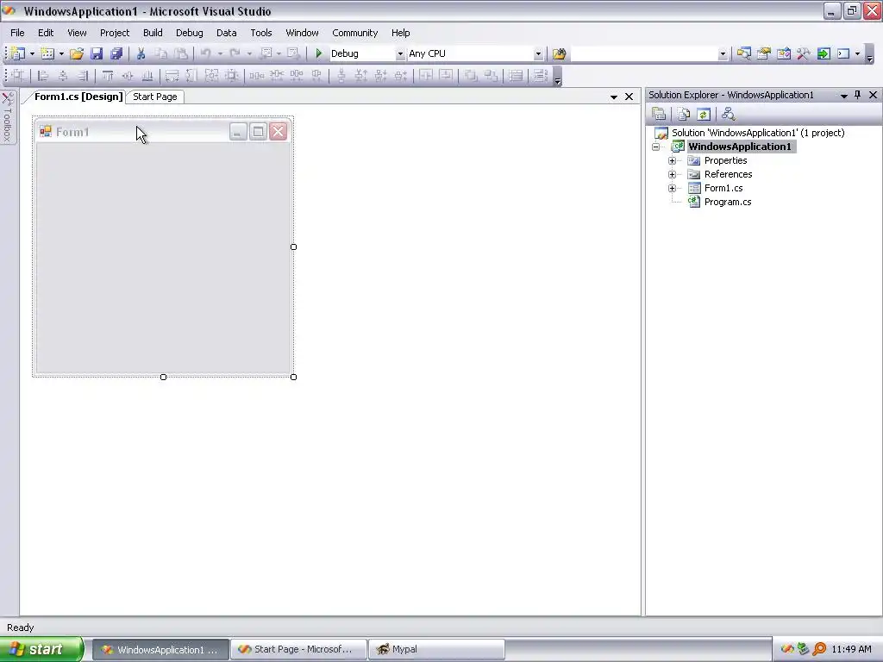Click the system tray clock
Screen dimensions: 883x662
[x=851, y=650]
